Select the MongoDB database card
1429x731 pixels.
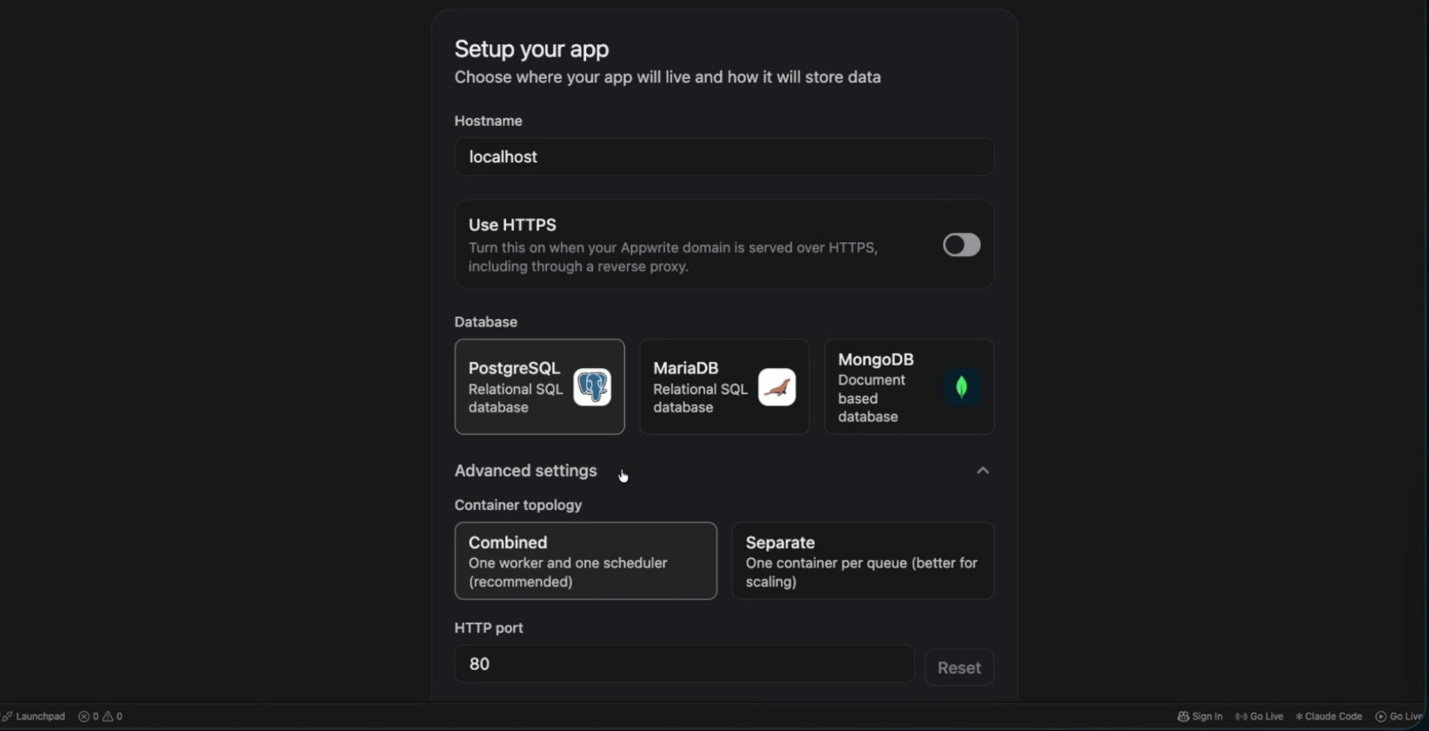click(908, 387)
